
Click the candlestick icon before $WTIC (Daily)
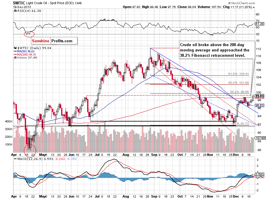(x=15, y=48)
